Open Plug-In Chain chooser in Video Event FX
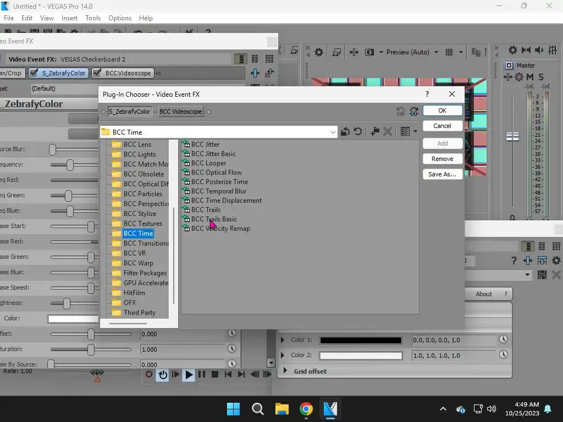This screenshot has width=563, height=422. pos(255,73)
